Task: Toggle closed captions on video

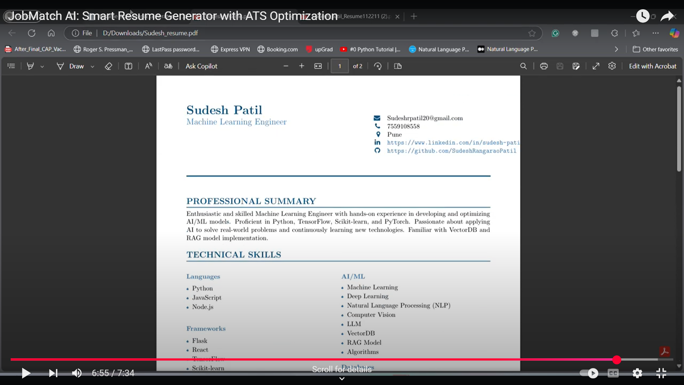Action: [x=613, y=373]
